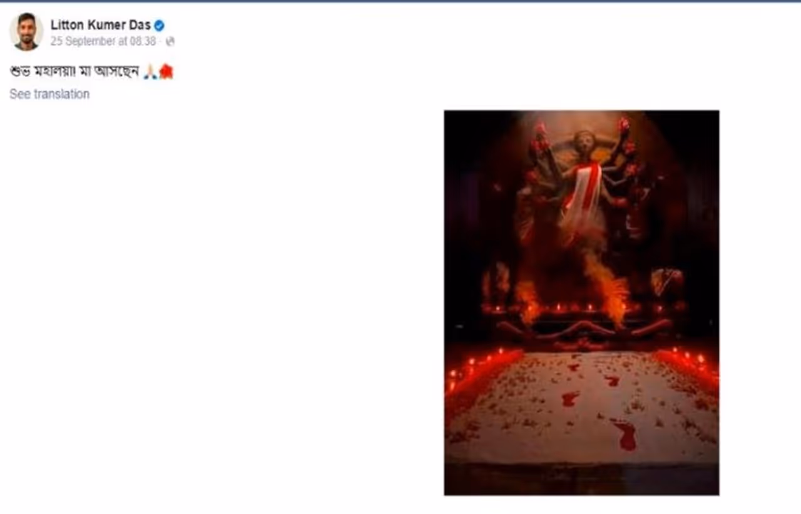Click the dark blue bar at page top
Image resolution: width=801 pixels, height=514 pixels.
click(x=400, y=1)
